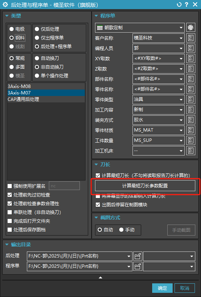Uncheck 处理前先过切检查 checkbox

point(9,195)
